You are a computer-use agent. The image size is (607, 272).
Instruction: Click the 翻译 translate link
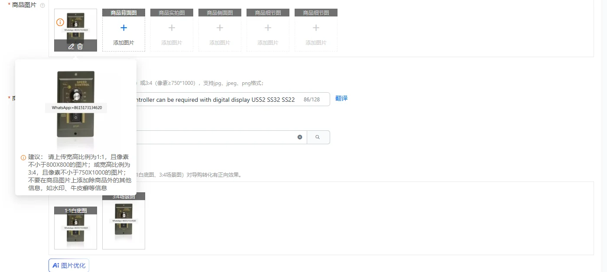[x=341, y=98]
